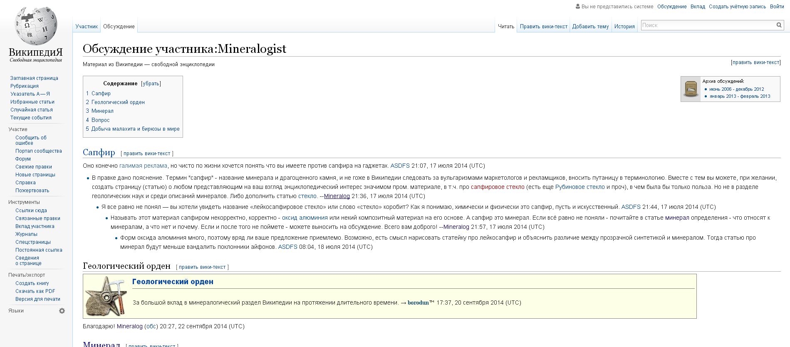Click inside the search input field
The height and width of the screenshot is (347, 790).
pos(707,25)
